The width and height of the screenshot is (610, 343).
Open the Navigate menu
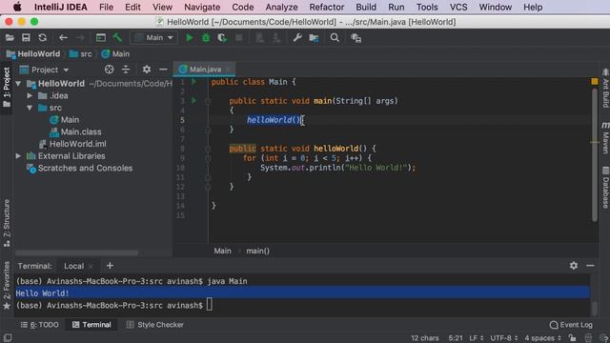pyautogui.click(x=202, y=7)
